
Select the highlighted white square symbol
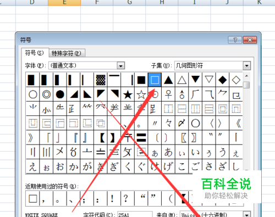pos(155,80)
